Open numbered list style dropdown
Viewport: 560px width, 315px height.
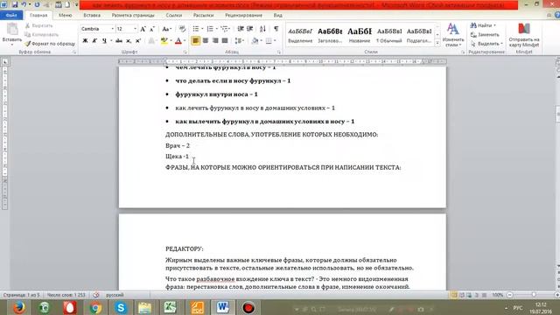[x=216, y=29]
